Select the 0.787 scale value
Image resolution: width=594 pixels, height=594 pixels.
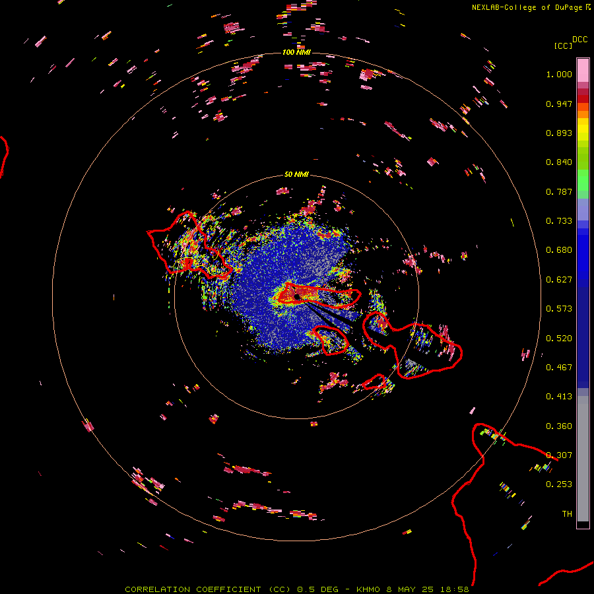tap(559, 191)
